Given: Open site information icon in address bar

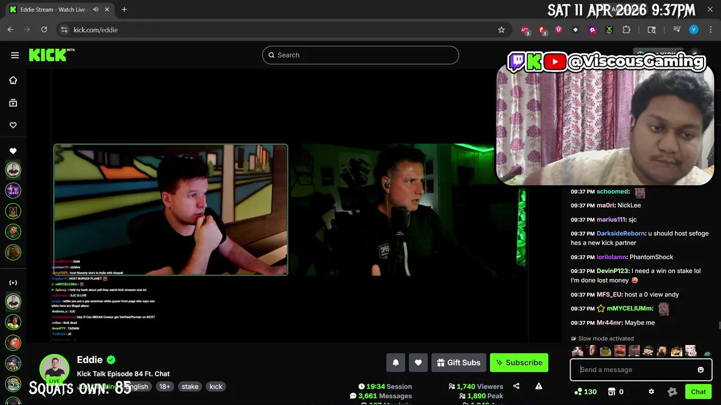Looking at the screenshot, I should point(64,30).
